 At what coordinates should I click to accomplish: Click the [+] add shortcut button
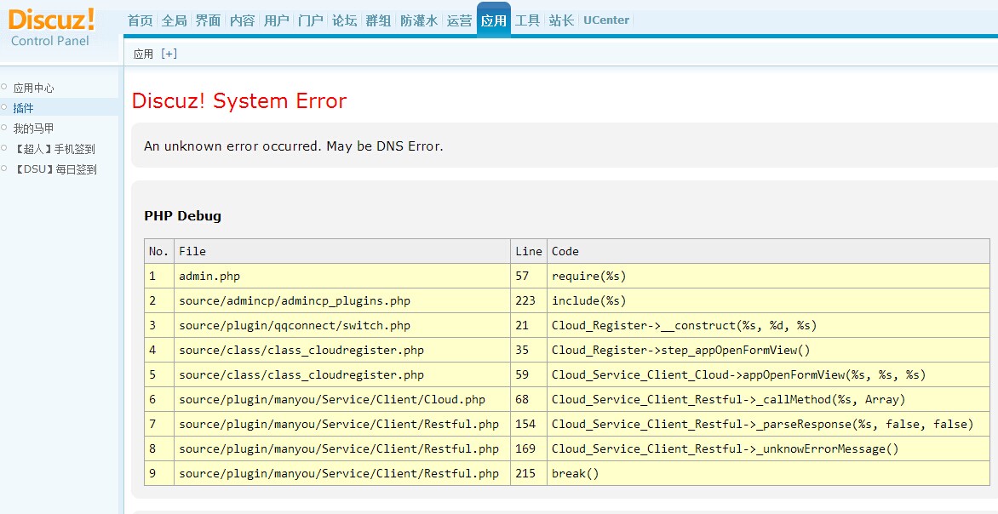coord(169,54)
